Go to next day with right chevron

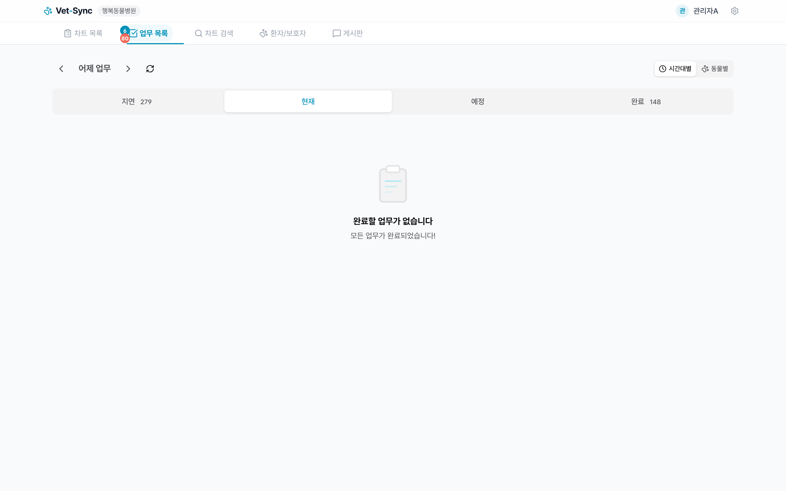(x=128, y=69)
